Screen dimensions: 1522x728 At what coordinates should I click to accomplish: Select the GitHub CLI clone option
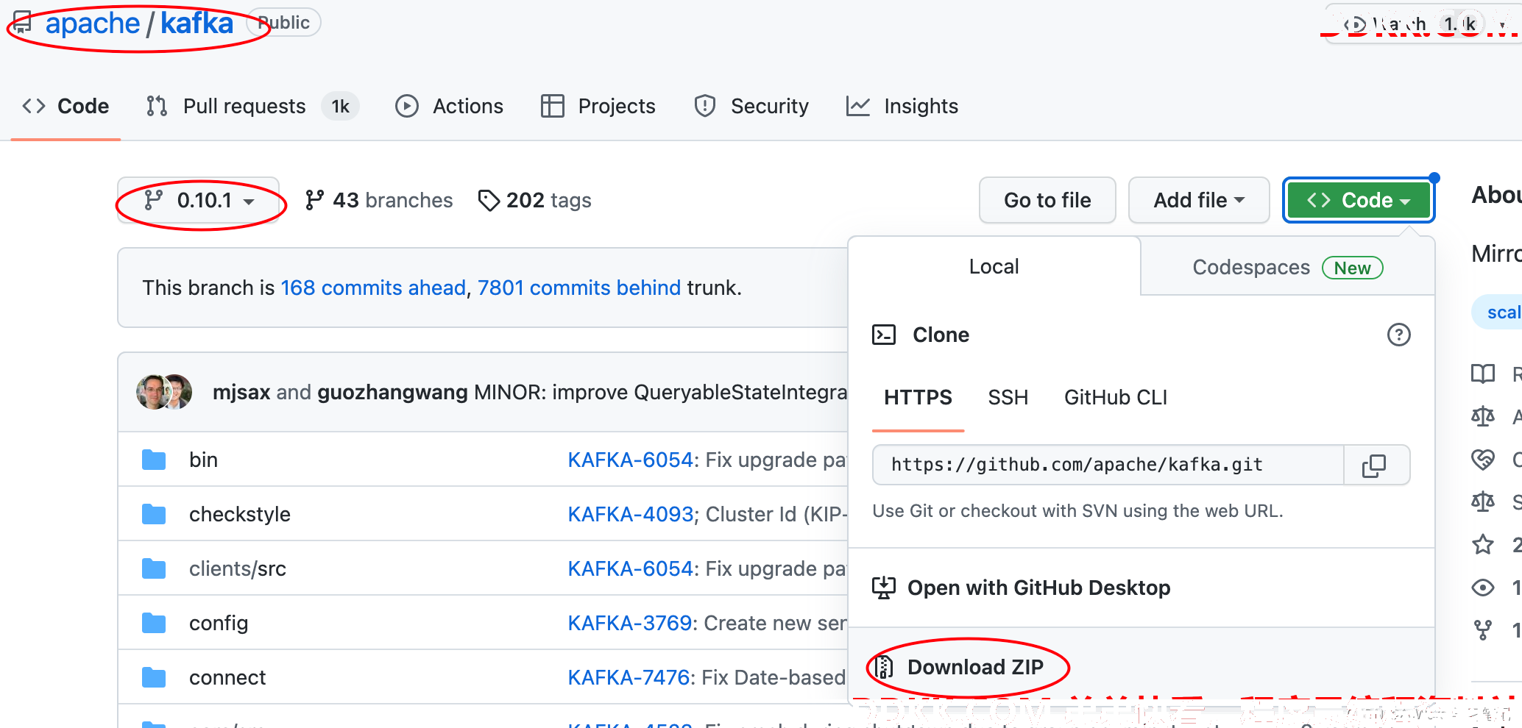pyautogui.click(x=1116, y=398)
